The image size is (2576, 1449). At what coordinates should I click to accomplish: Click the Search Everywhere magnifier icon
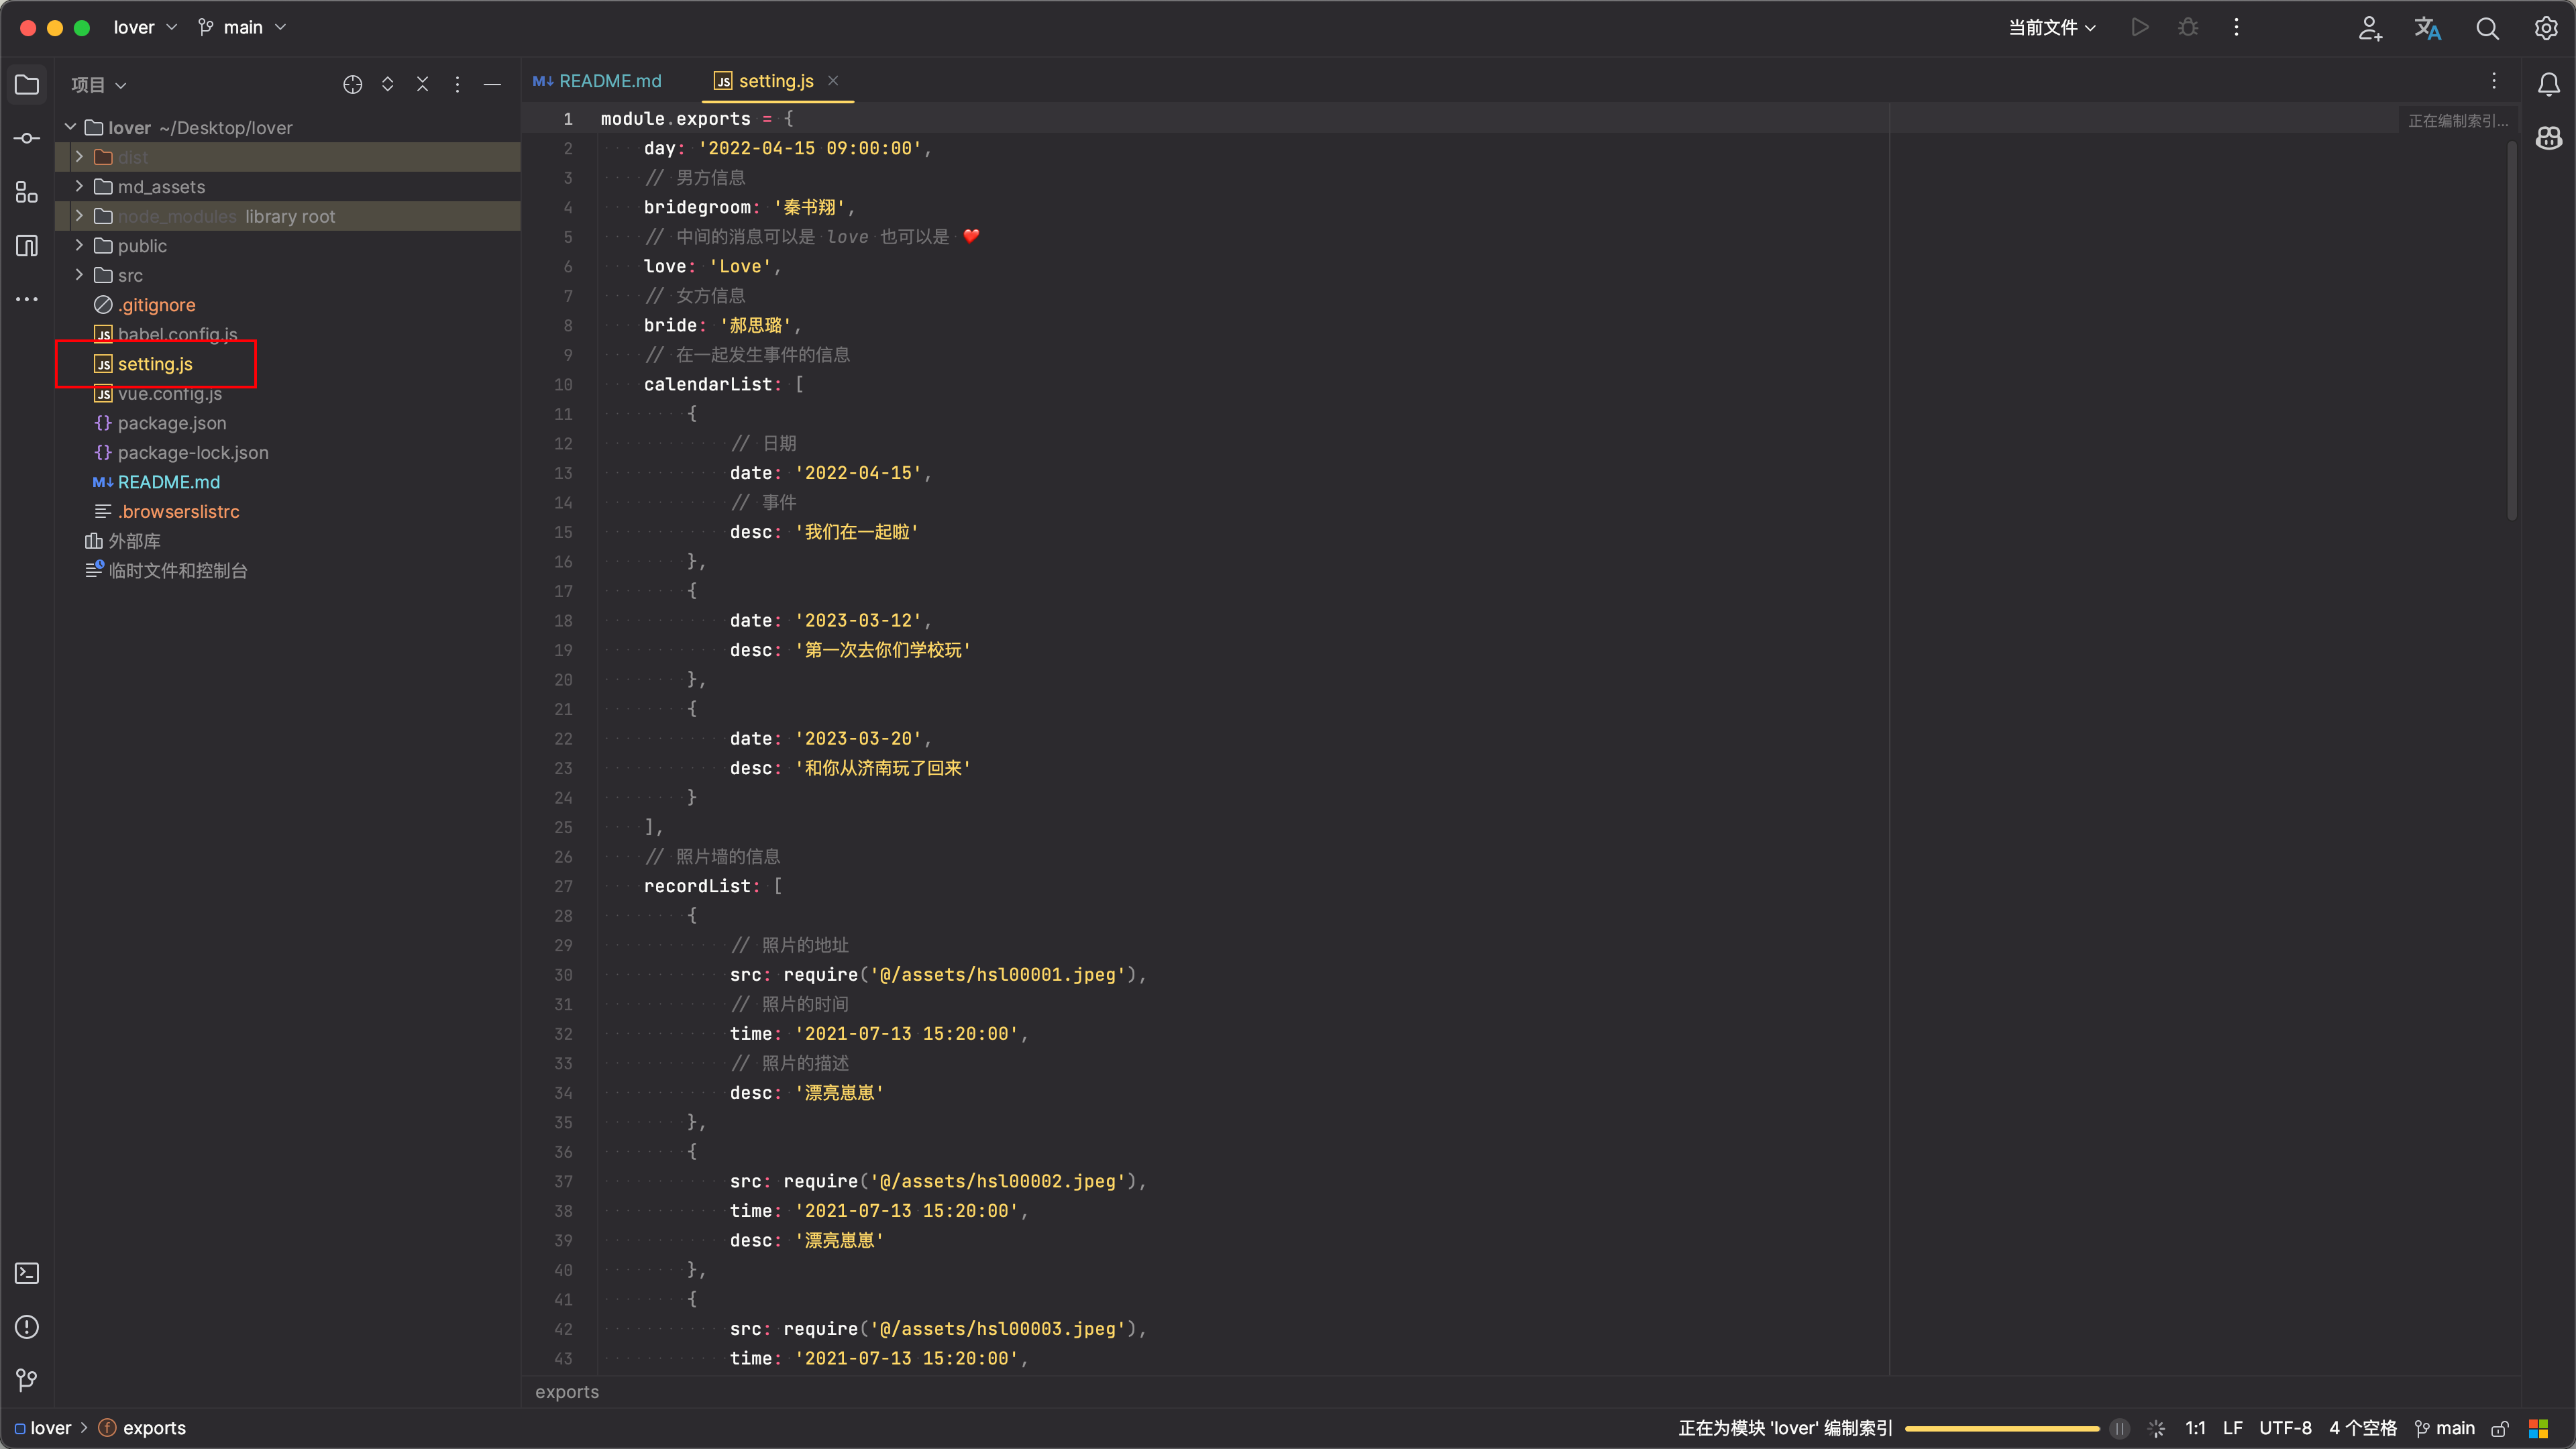(x=2487, y=28)
